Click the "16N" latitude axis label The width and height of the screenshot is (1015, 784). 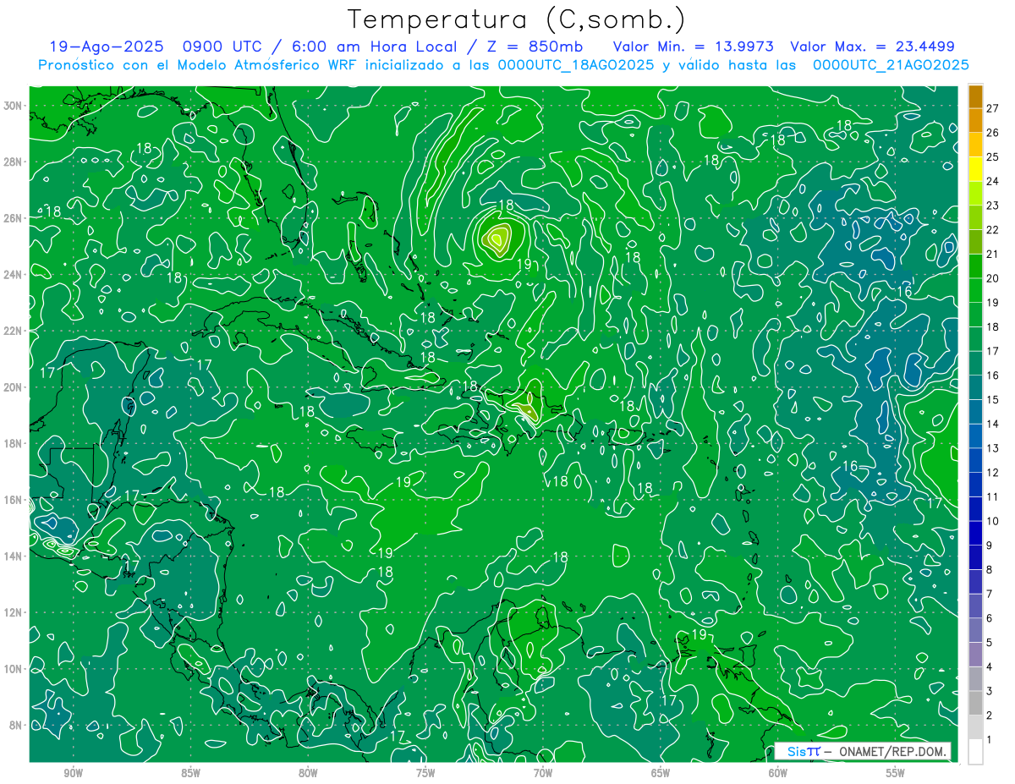pos(14,500)
